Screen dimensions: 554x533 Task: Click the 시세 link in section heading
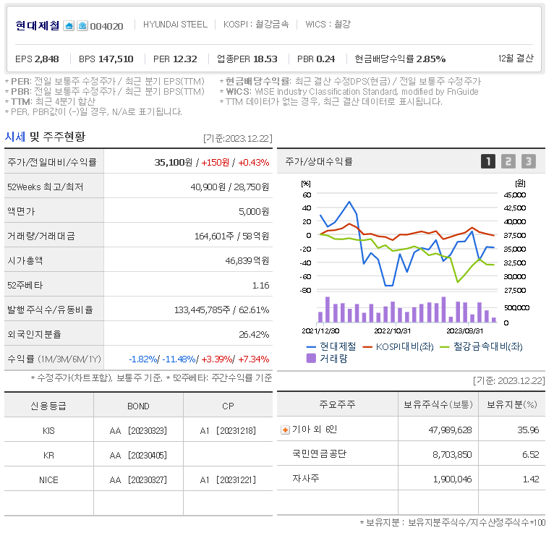[15, 137]
